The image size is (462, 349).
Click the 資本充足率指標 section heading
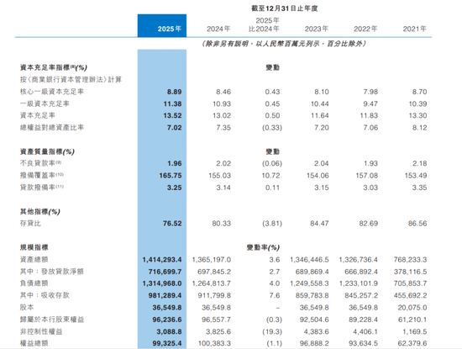click(x=53, y=67)
